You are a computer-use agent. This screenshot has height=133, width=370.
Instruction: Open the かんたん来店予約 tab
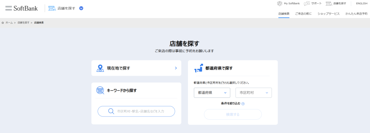356,14
